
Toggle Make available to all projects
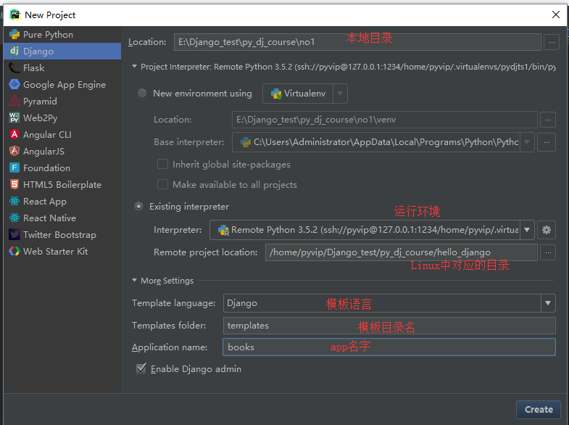point(162,184)
